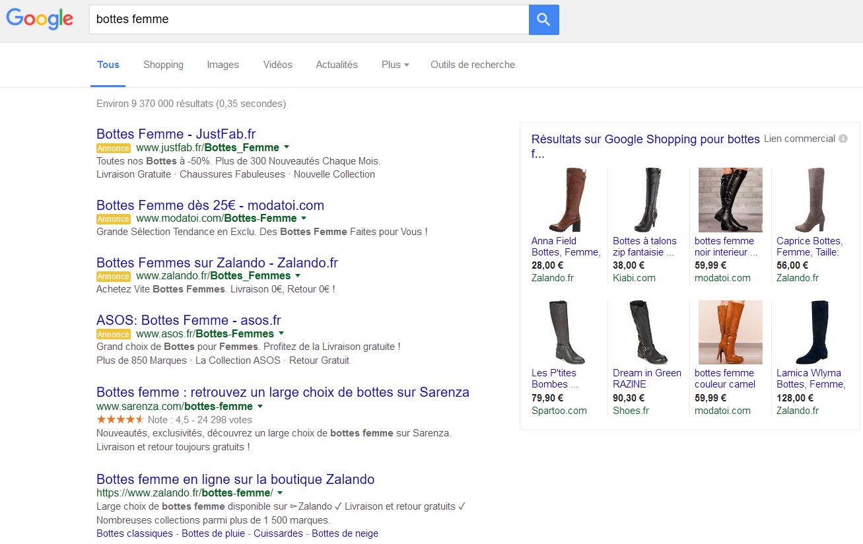The height and width of the screenshot is (544, 863).
Task: Click the Sarenza star rating
Action: [x=120, y=419]
